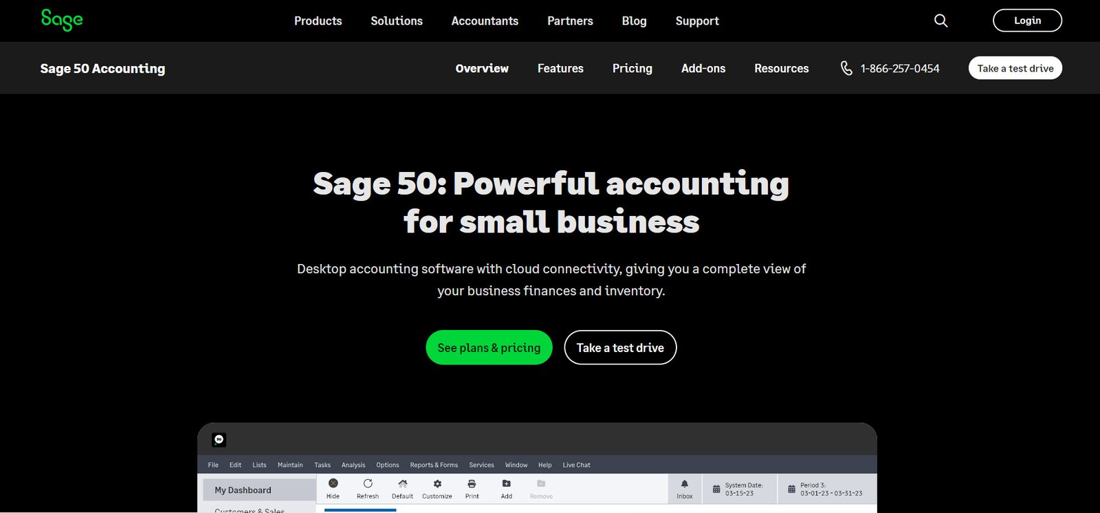Click the Hide icon in dashboard toolbar
This screenshot has height=513, width=1100.
tap(333, 483)
